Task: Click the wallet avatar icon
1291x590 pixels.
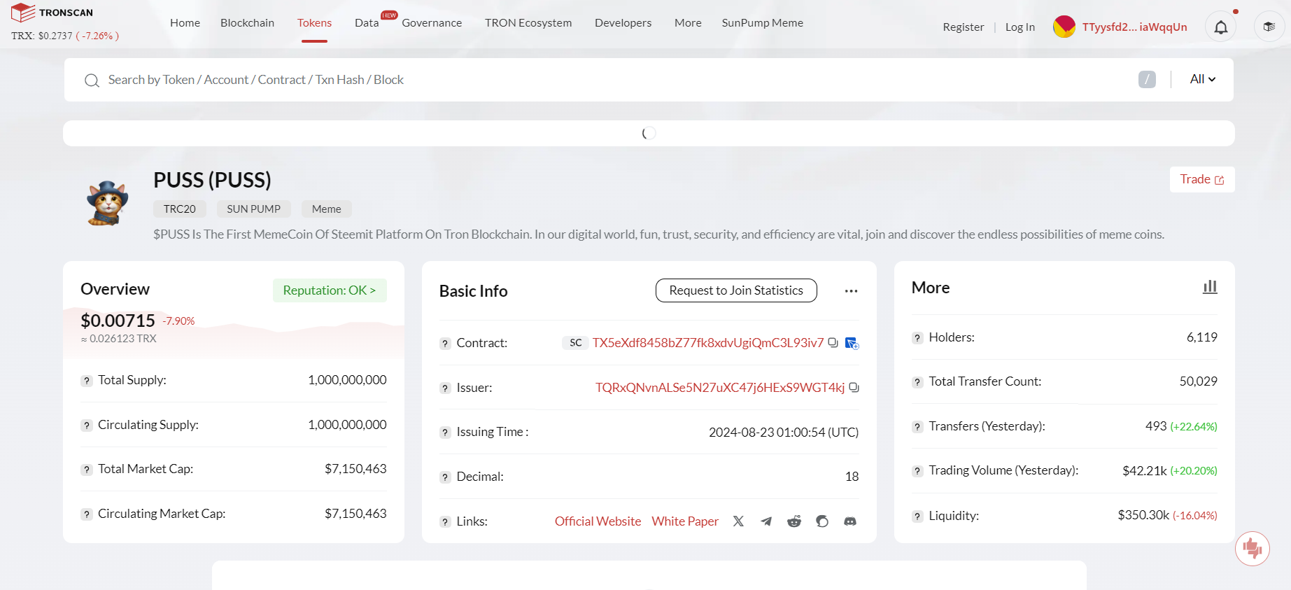Action: tap(1064, 27)
